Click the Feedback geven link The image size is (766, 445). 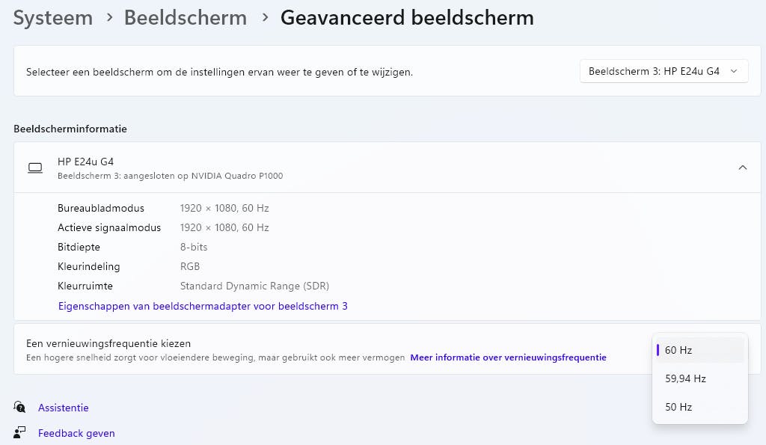pyautogui.click(x=76, y=433)
